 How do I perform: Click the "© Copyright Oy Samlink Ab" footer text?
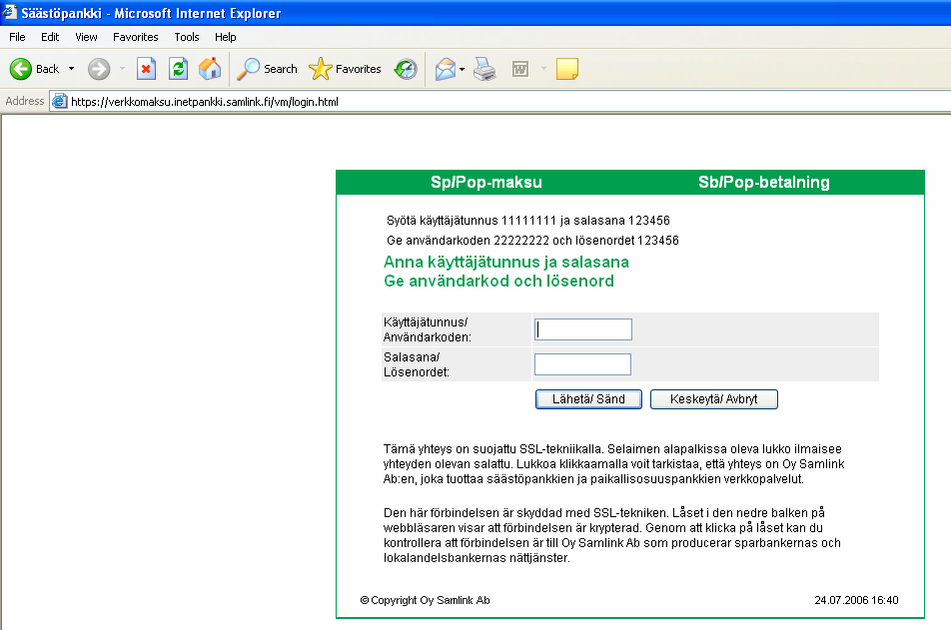425,600
